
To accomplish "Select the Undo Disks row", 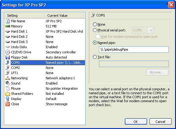I will click(x=45, y=47).
